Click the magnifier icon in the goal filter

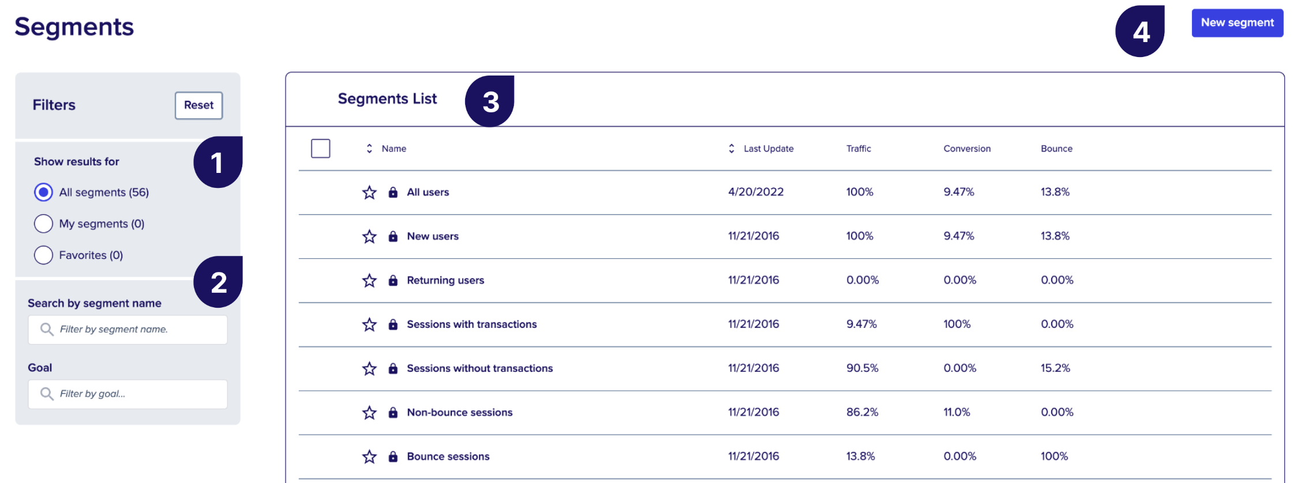point(47,394)
